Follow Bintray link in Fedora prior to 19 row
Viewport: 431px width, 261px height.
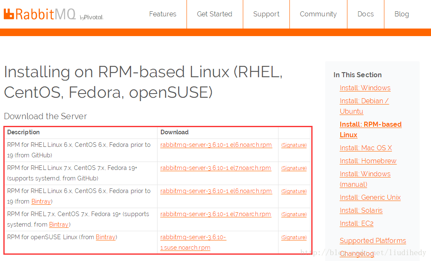pos(41,201)
